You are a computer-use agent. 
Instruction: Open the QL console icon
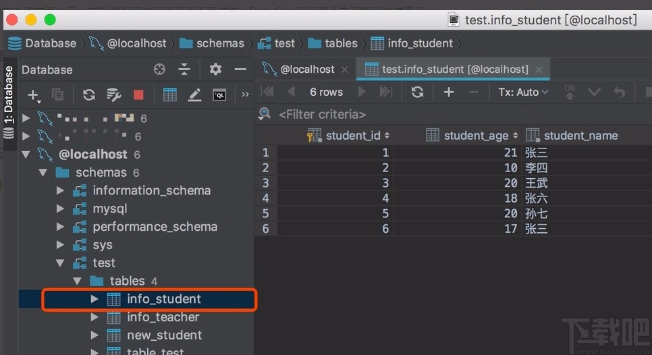[219, 95]
